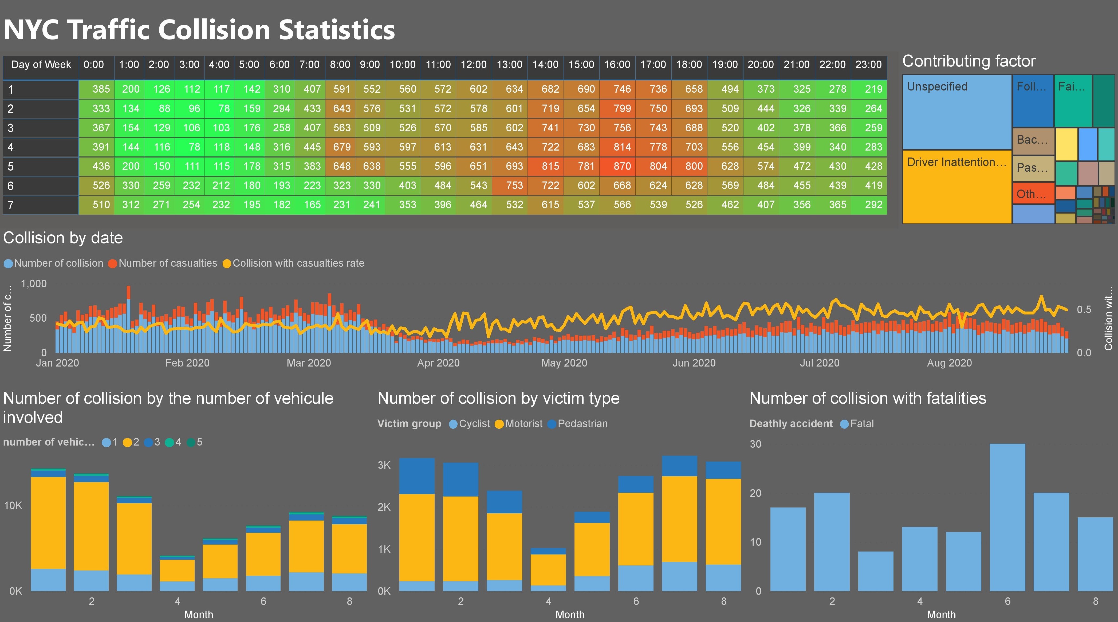Screen dimensions: 1118x622
Task: Click the month 3 bar in fatalities chart
Action: tap(875, 571)
